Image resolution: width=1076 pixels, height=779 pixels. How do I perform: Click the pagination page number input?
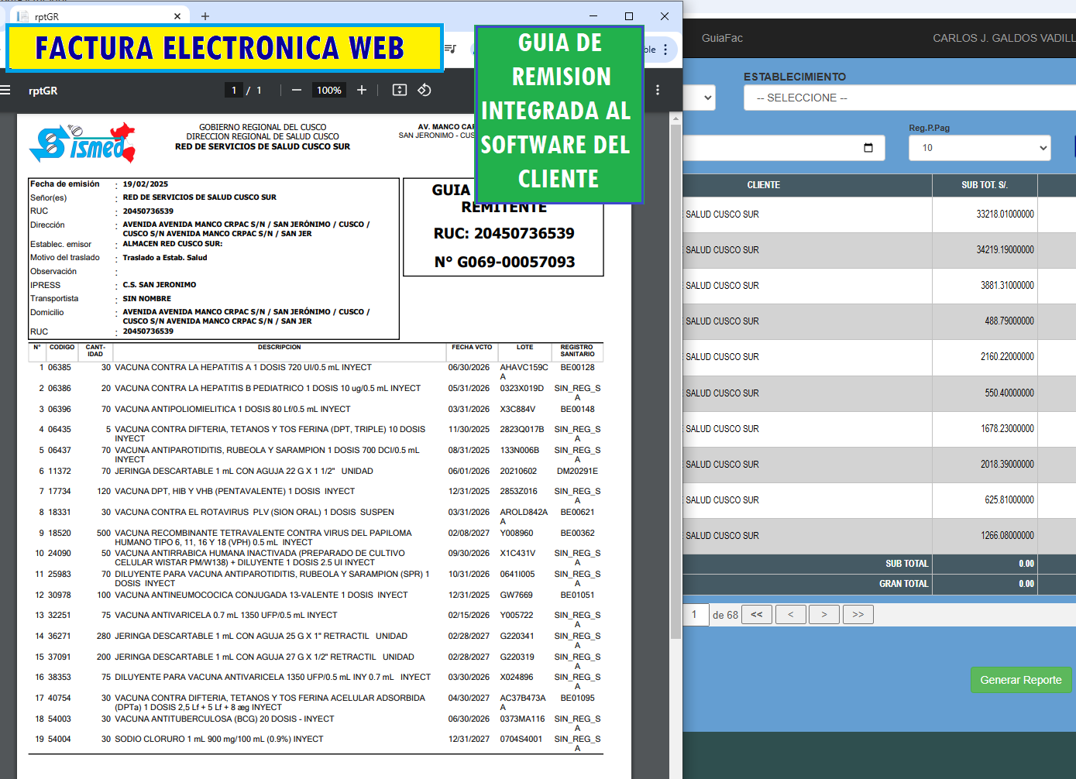[696, 615]
